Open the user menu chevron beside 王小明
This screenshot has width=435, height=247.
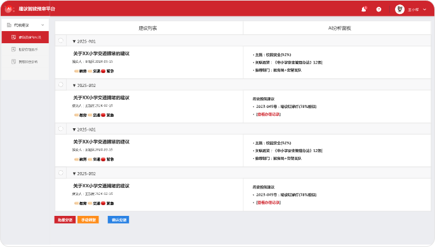click(x=424, y=10)
